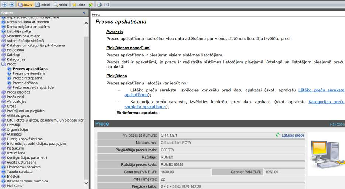Click the forward navigation arrow icon
The image size is (345, 189).
pyautogui.click(x=12, y=4)
